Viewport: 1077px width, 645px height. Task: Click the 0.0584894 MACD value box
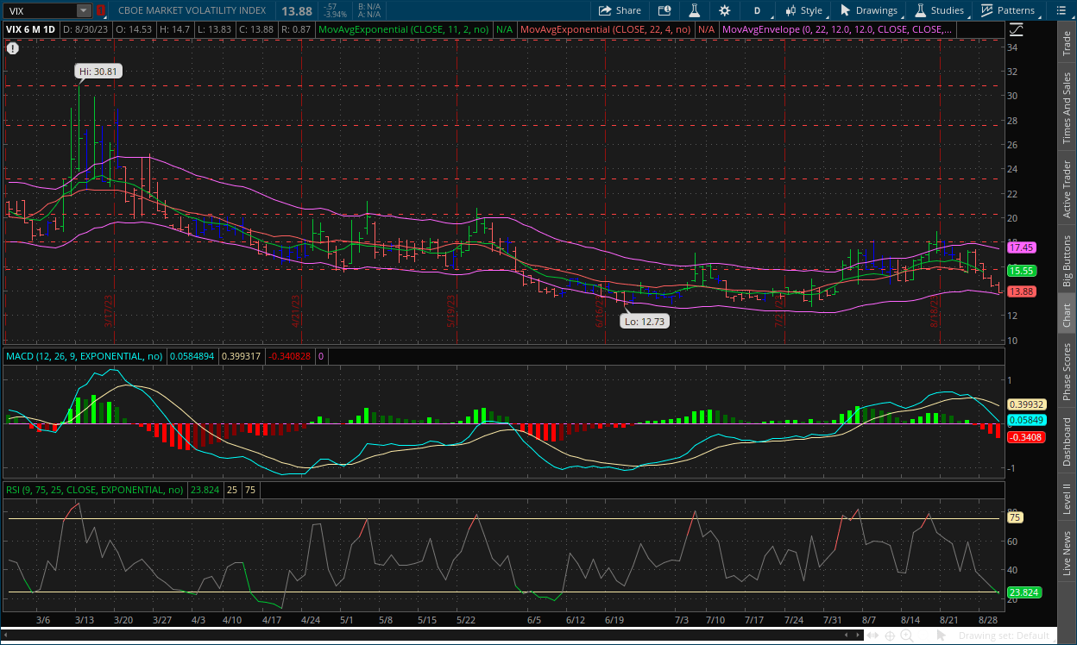(x=193, y=355)
